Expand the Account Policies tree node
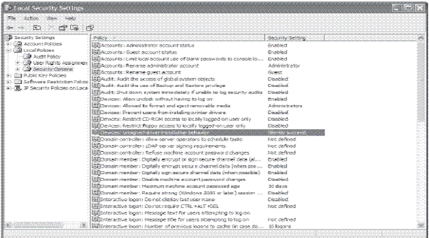 (8, 44)
